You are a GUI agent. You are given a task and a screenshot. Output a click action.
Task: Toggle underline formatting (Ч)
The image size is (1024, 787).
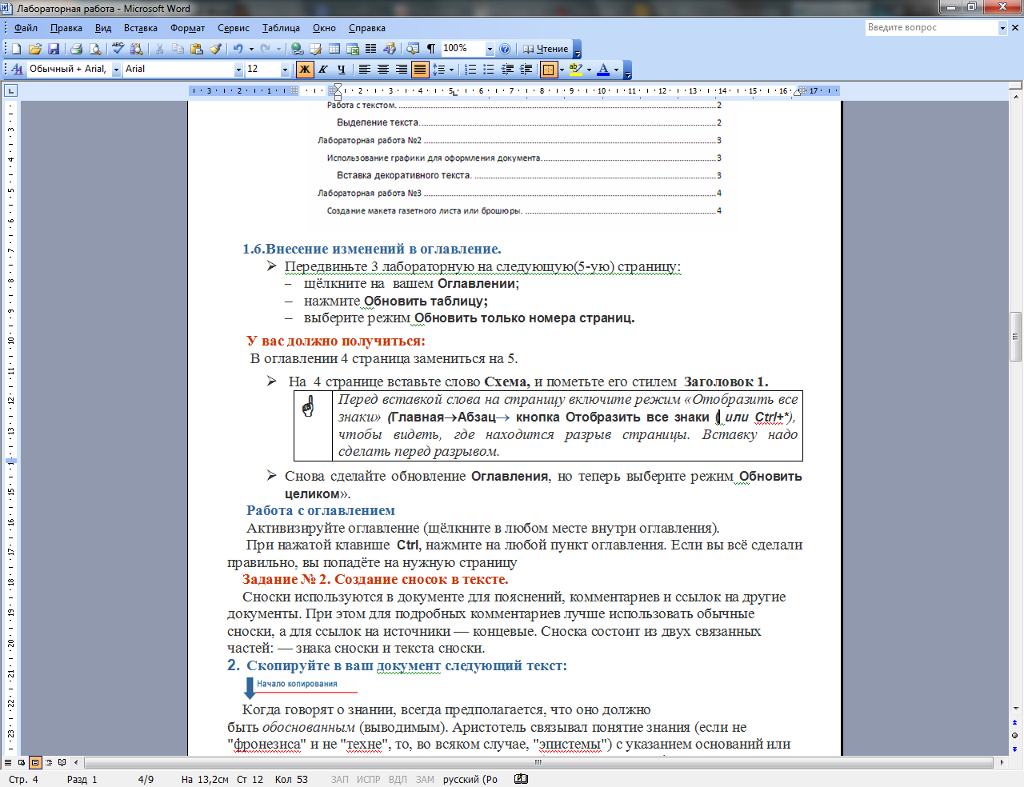(x=342, y=70)
